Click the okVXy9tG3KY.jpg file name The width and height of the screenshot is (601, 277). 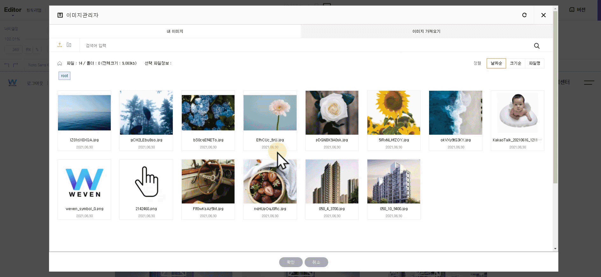coord(456,140)
